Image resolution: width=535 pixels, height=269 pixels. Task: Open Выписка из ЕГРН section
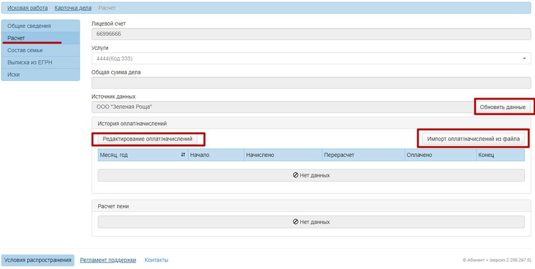pyautogui.click(x=40, y=62)
